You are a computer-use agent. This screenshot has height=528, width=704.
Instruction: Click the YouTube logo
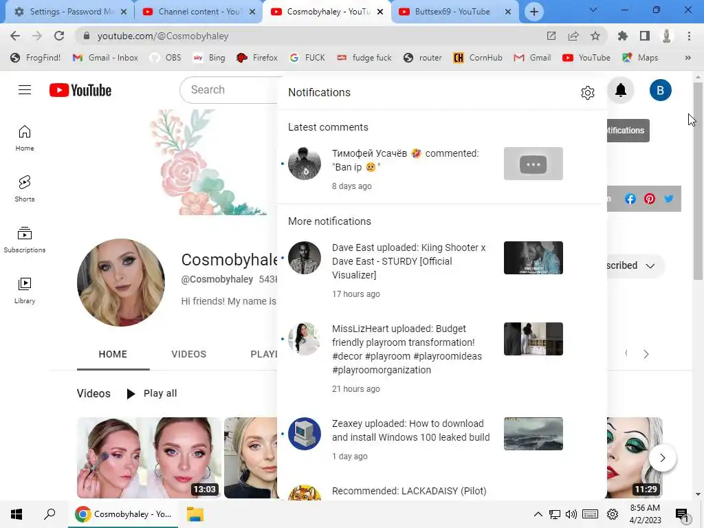[x=80, y=90]
